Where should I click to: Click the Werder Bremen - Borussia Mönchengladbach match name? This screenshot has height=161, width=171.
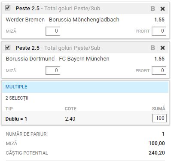point(63,20)
